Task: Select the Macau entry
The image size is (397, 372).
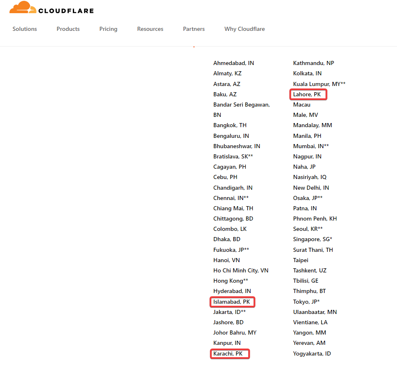Action: point(302,105)
